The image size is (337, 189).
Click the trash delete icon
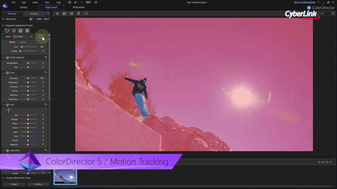tap(78, 13)
